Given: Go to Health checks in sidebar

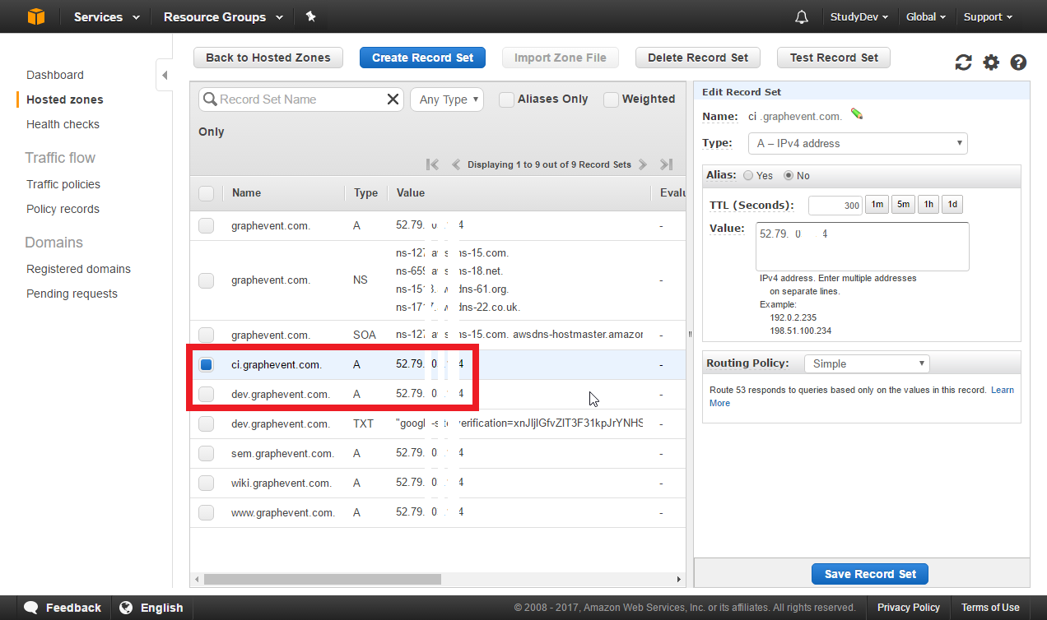Looking at the screenshot, I should pyautogui.click(x=63, y=124).
